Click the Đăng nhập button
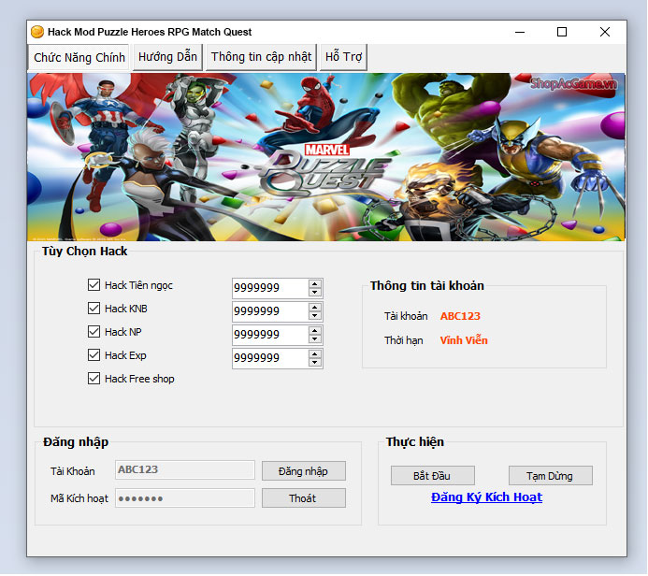 pyautogui.click(x=303, y=471)
